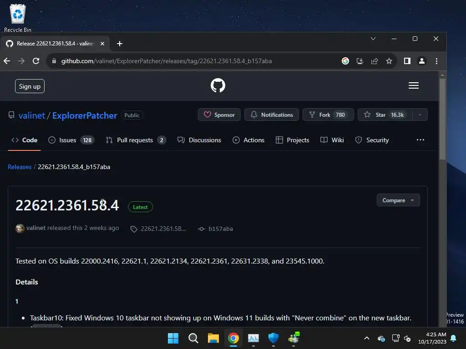The height and width of the screenshot is (349, 466).
Task: Open the Projects tab
Action: tap(293, 140)
